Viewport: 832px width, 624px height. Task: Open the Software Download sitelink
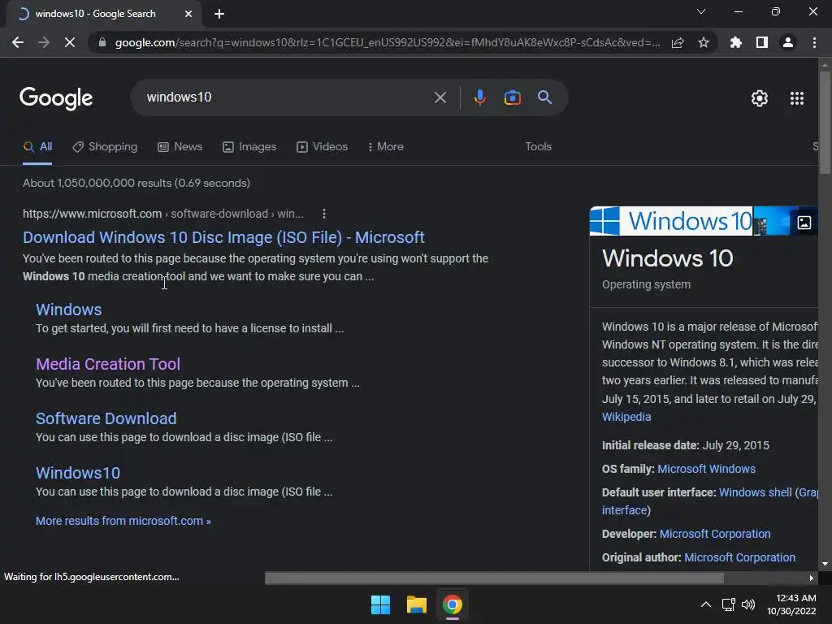click(x=106, y=418)
